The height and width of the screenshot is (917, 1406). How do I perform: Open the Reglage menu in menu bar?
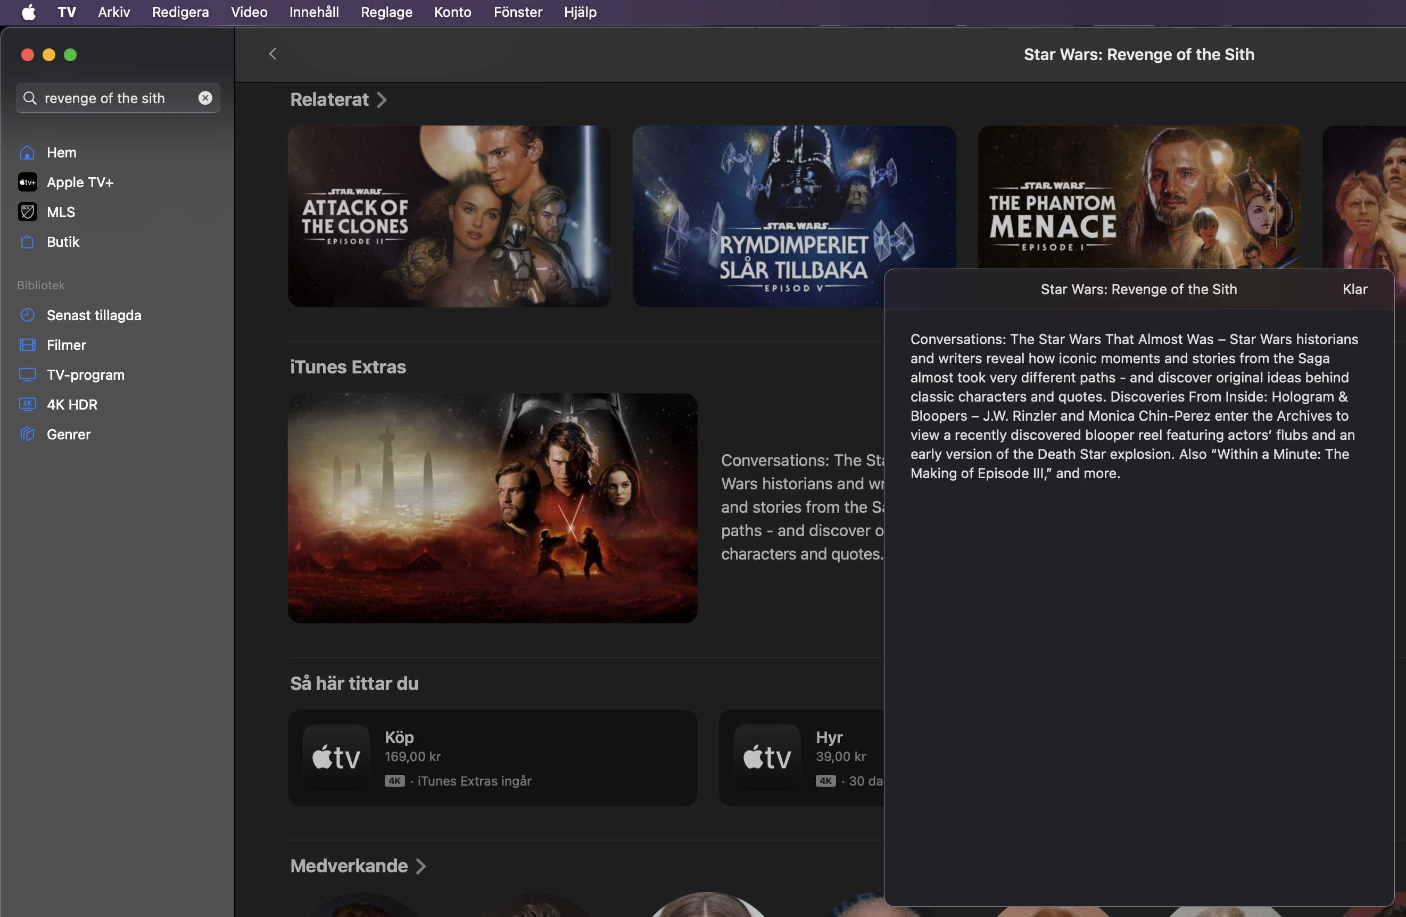[x=386, y=12]
